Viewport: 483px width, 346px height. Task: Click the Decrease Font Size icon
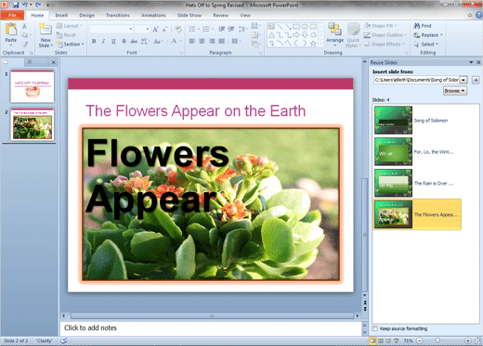pyautogui.click(x=164, y=30)
